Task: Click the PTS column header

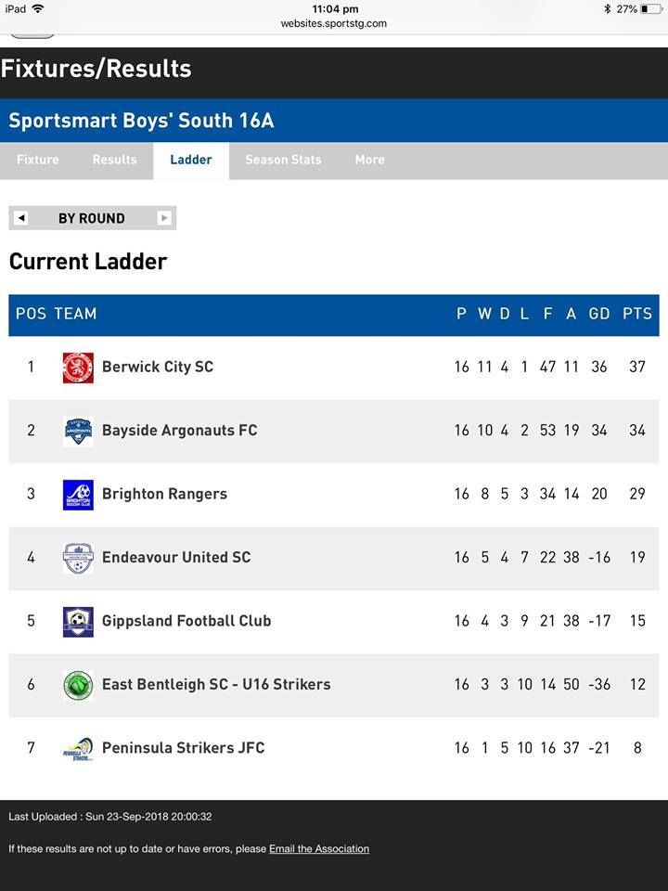Action: point(637,315)
